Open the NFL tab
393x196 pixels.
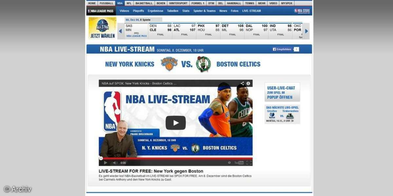click(129, 3)
